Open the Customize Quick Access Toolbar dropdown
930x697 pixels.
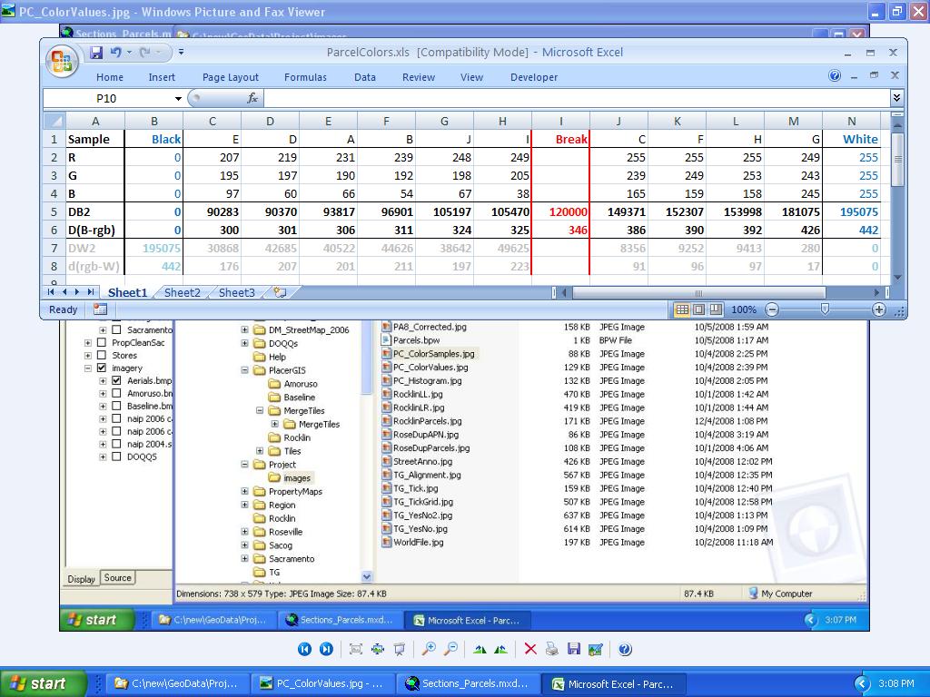[181, 52]
